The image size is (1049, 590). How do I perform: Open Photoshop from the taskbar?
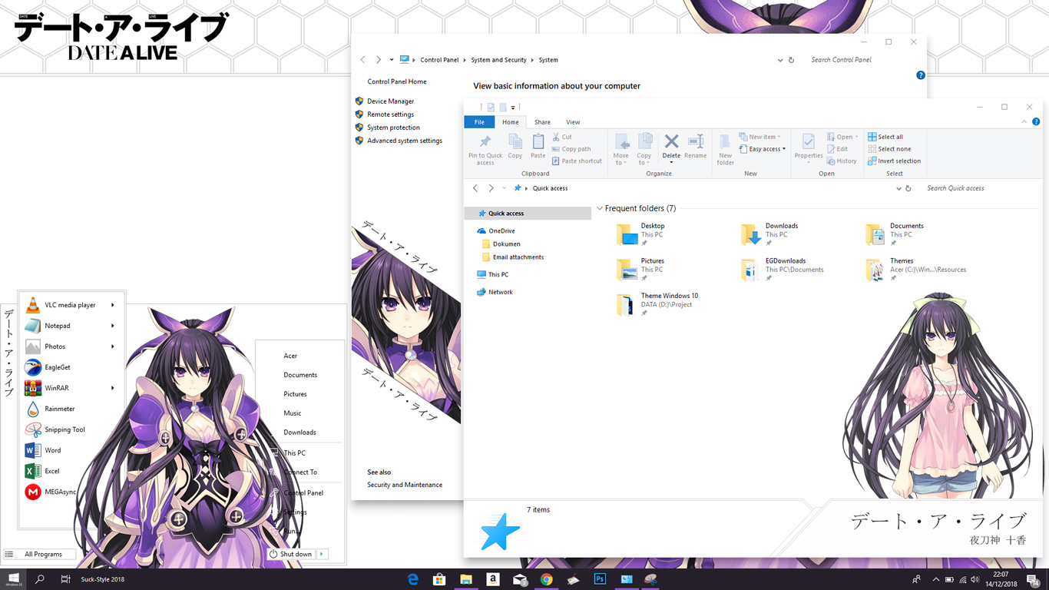600,579
